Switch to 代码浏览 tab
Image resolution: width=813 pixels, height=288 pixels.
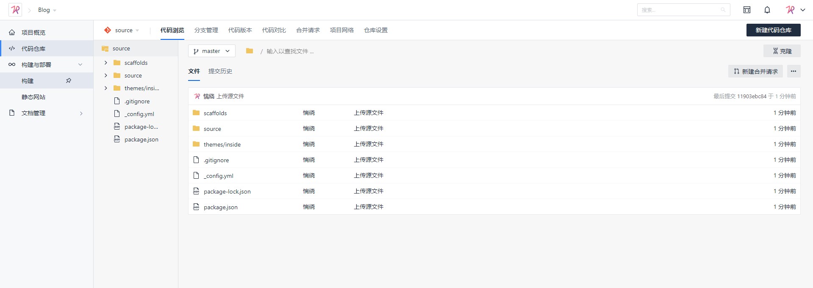point(172,30)
